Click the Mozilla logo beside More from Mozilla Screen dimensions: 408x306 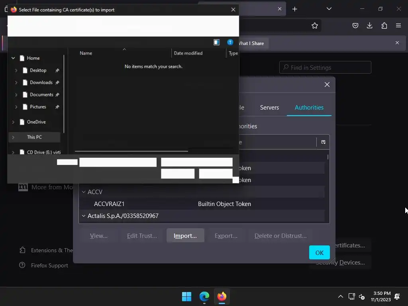[x=23, y=187]
